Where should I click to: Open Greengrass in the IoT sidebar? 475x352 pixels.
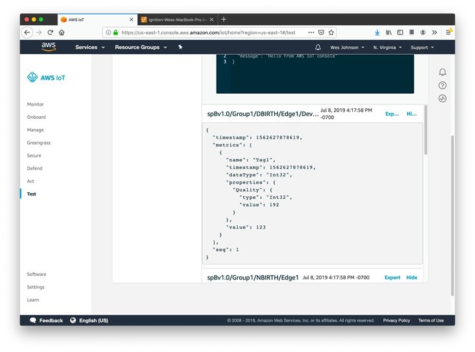(39, 143)
